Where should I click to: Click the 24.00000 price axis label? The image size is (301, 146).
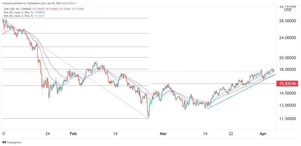pos(288,38)
